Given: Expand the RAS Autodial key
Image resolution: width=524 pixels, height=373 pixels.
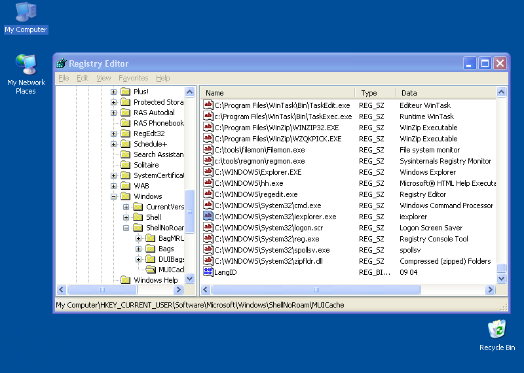Looking at the screenshot, I should coord(113,113).
